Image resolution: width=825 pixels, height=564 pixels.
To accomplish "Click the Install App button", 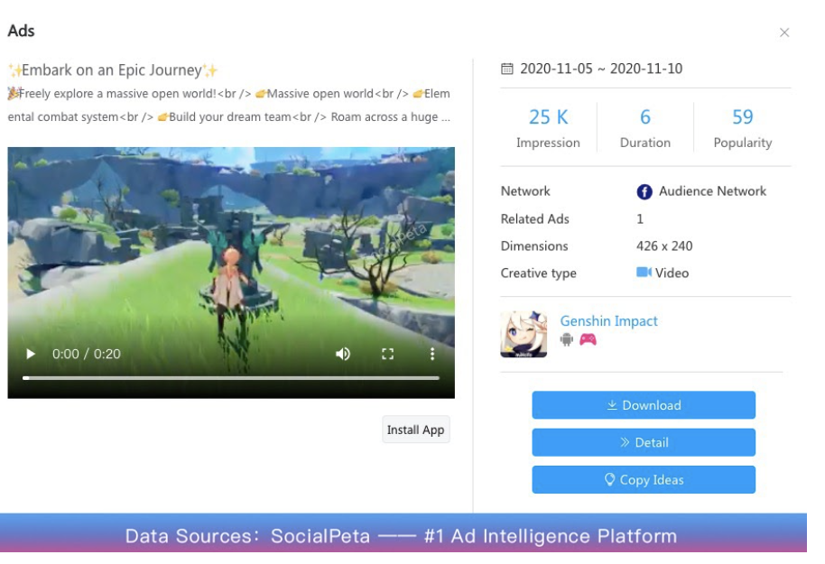I will 415,430.
